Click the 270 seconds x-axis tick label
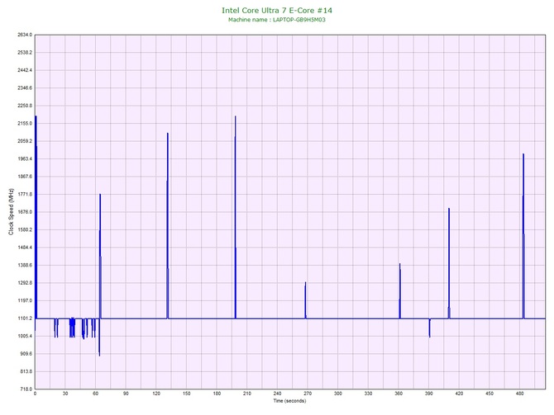The image size is (554, 415). 308,394
